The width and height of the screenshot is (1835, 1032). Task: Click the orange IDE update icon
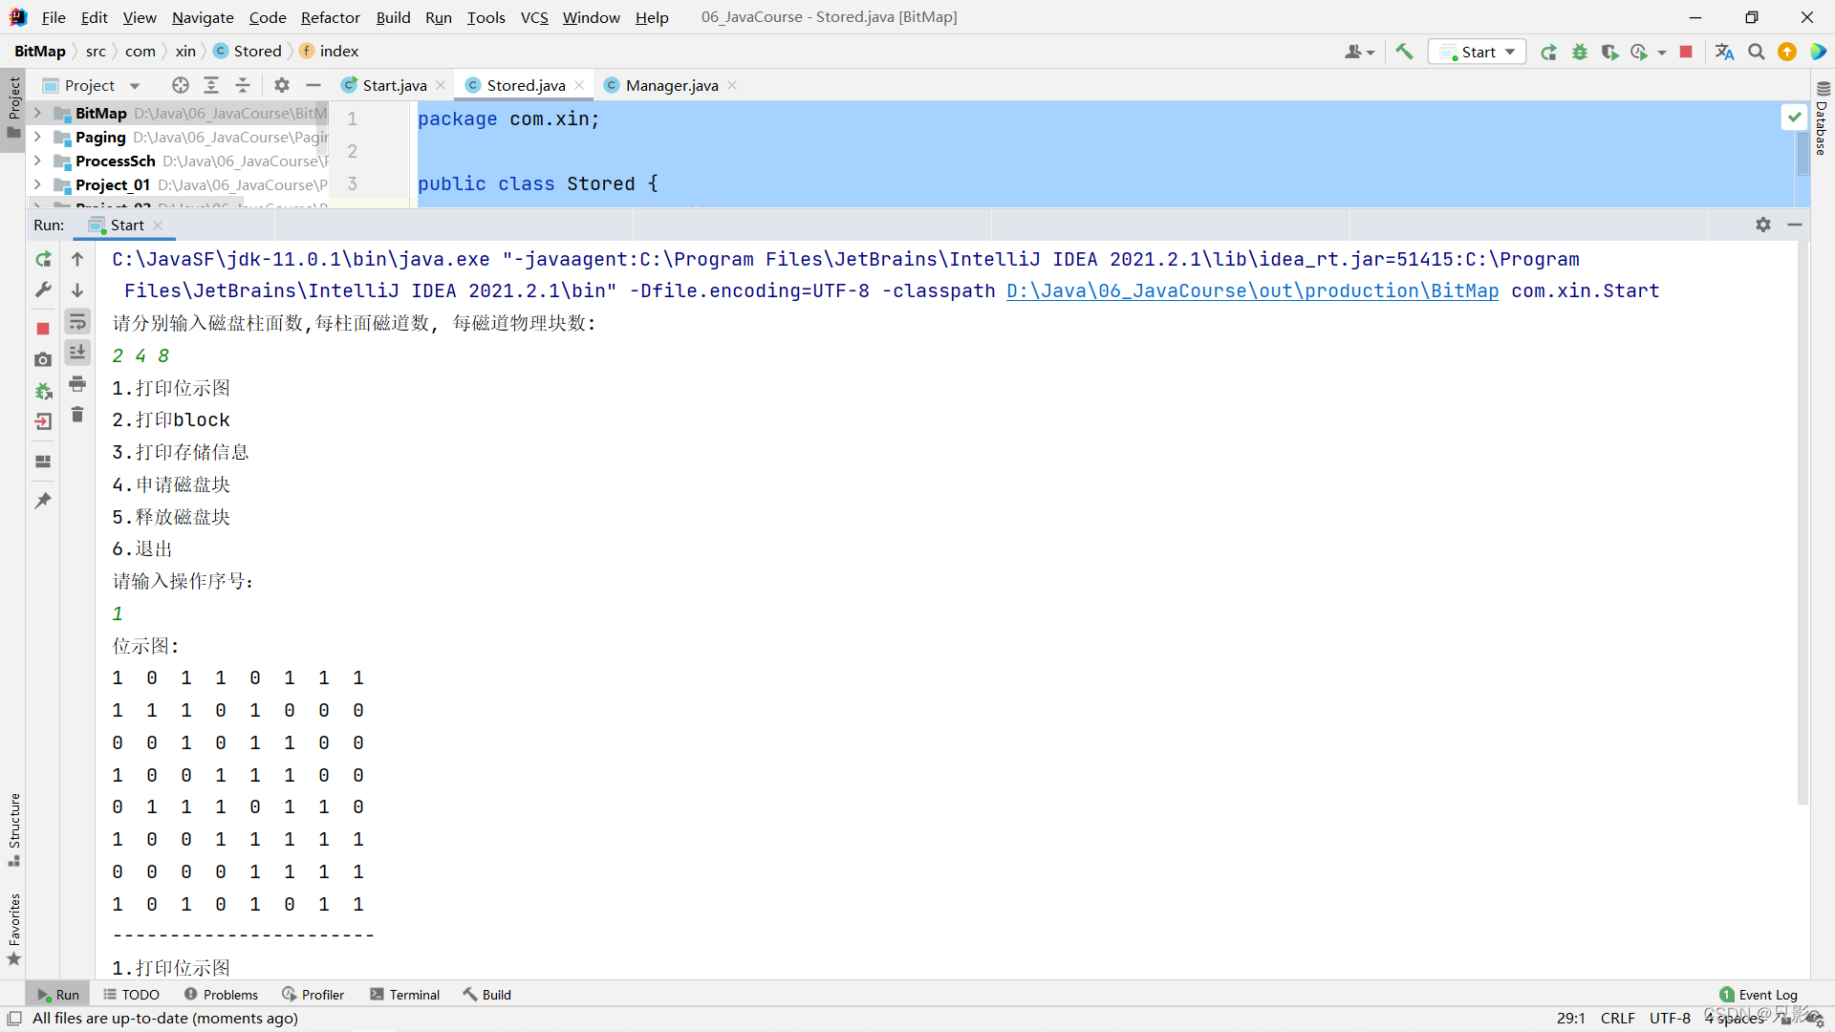coord(1787,52)
